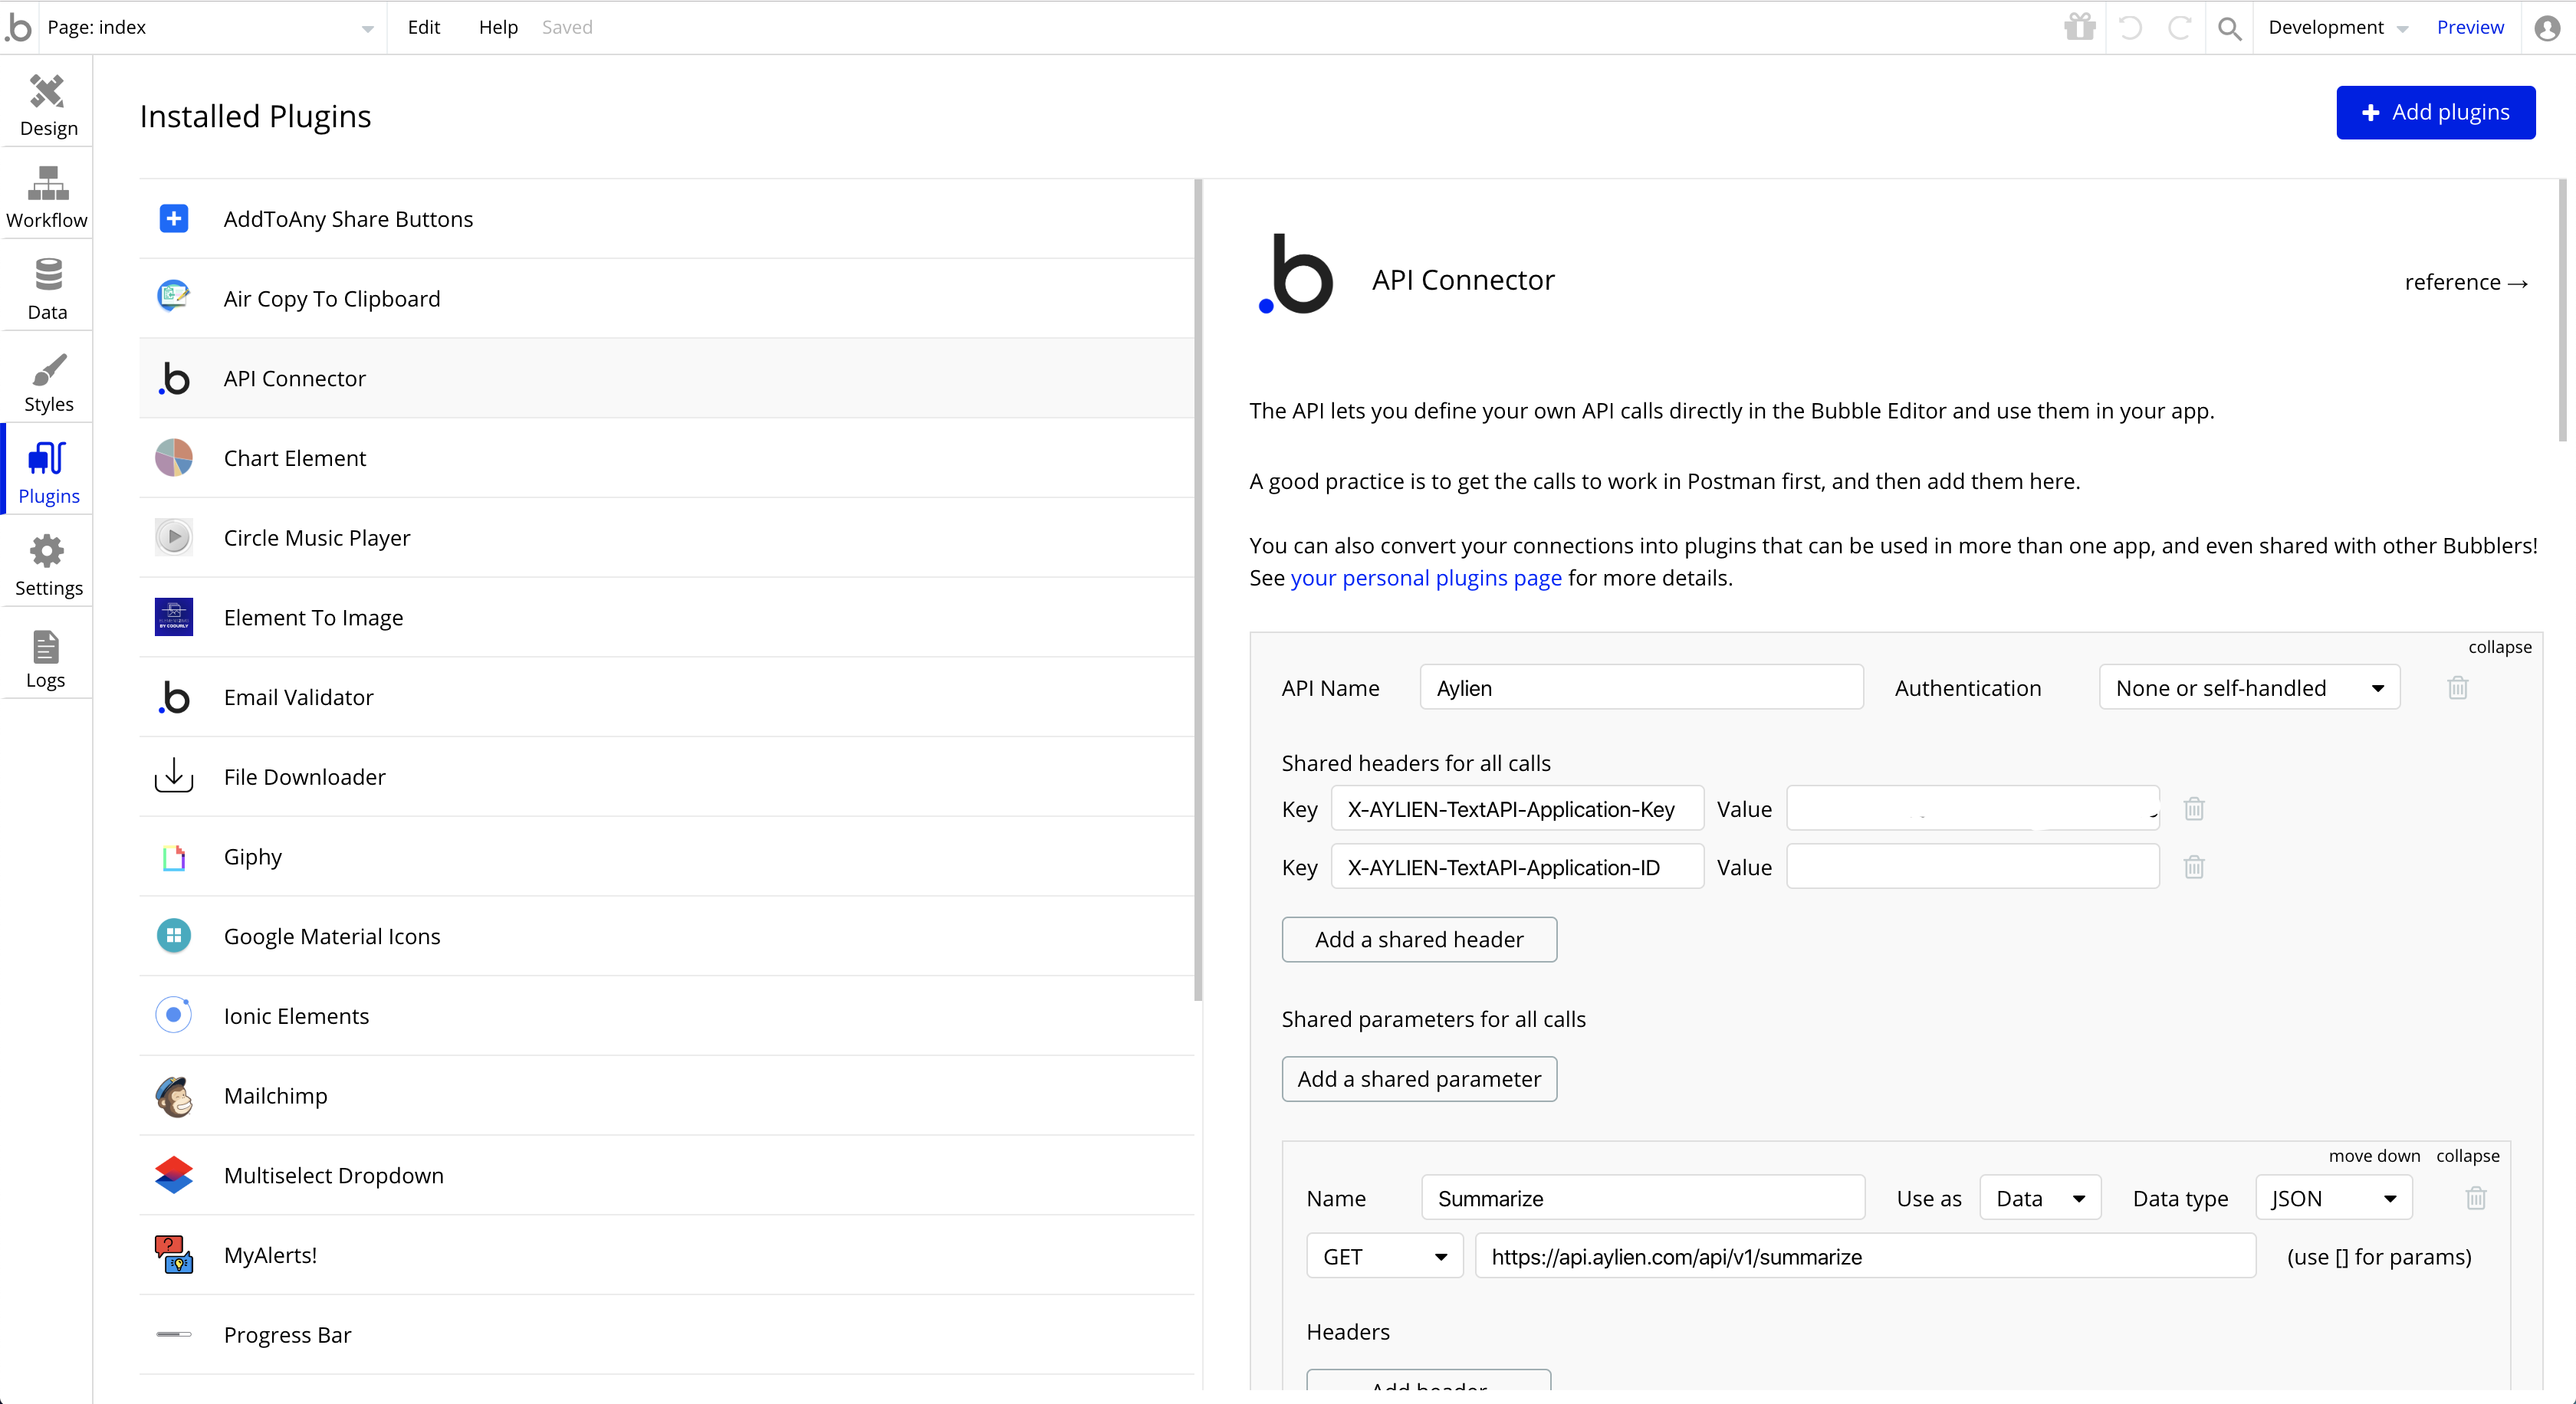Select the Multiselect Dropdown plugin icon
The height and width of the screenshot is (1404, 2576).
174,1175
